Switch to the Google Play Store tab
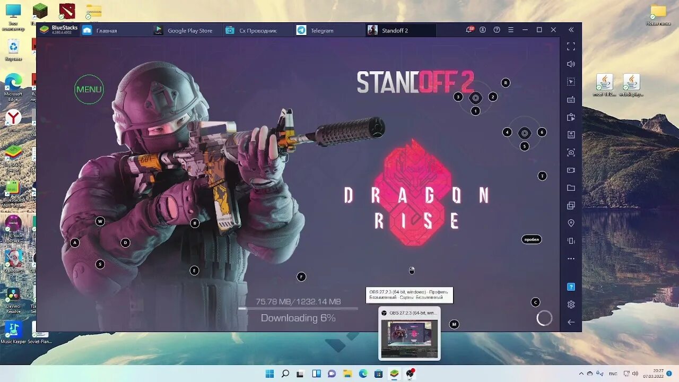 [187, 30]
